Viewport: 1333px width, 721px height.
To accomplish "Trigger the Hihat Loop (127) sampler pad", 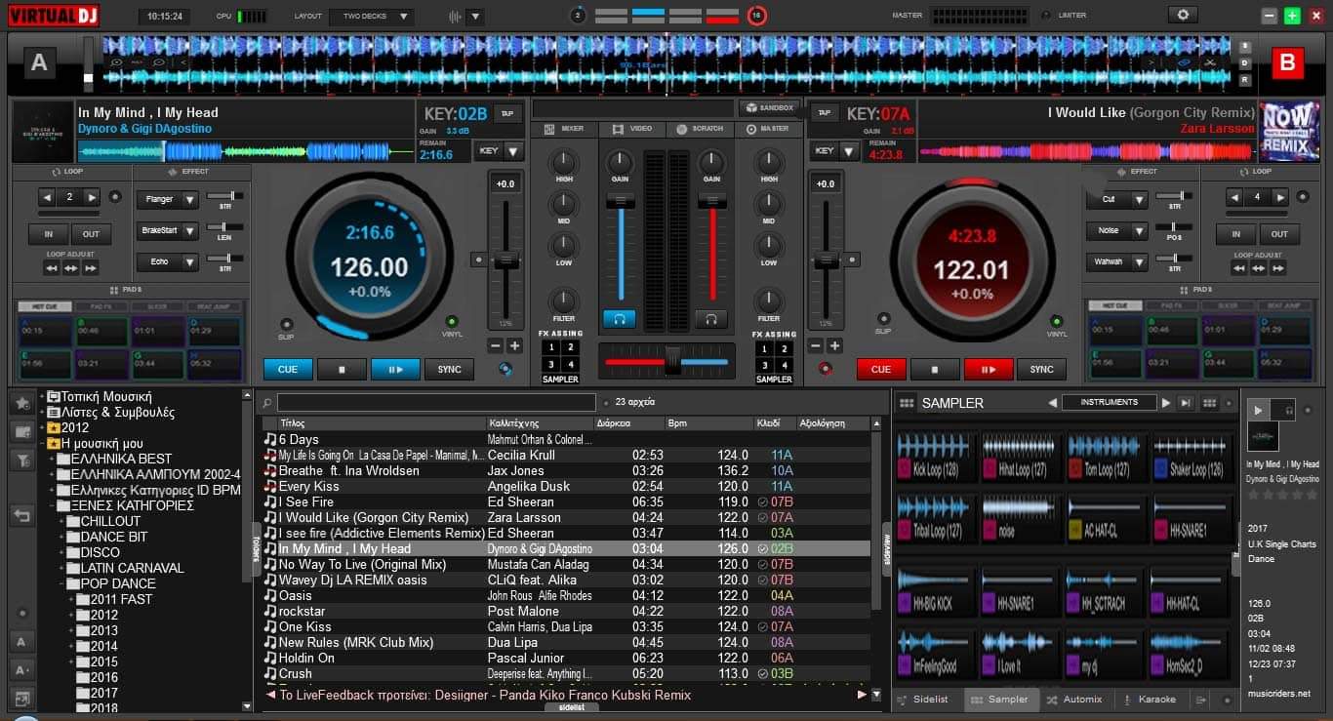I will point(1020,458).
